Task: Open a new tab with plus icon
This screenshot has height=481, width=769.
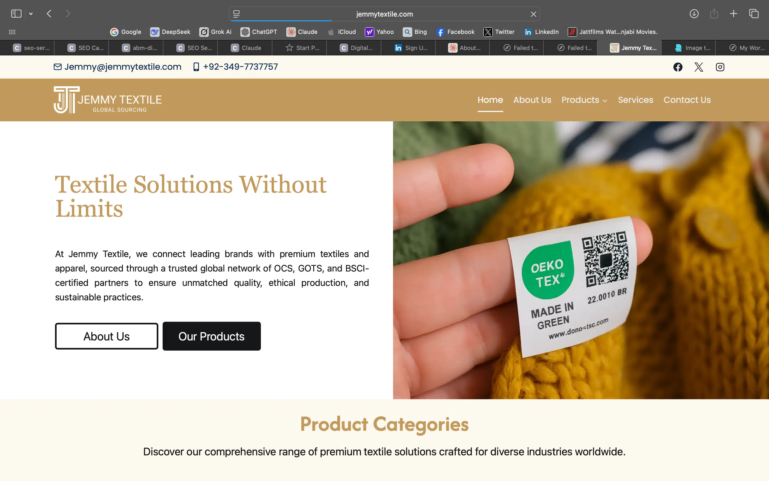Action: [733, 14]
